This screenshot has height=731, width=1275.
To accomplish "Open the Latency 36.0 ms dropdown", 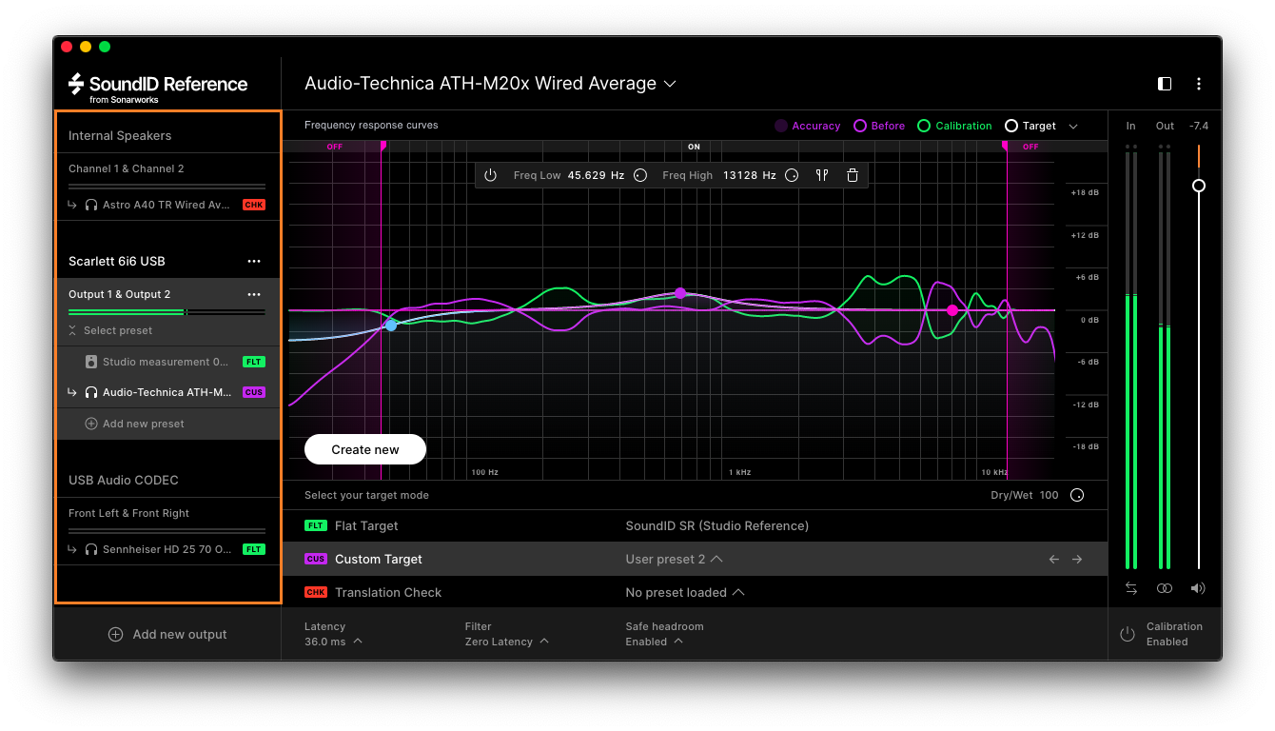I will (333, 642).
